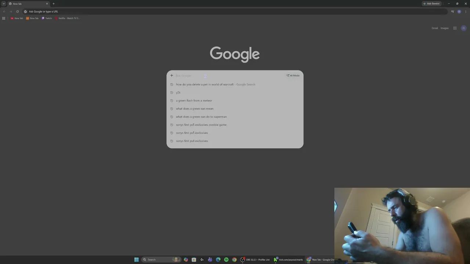The width and height of the screenshot is (470, 264).
Task: Click the plus icon in search box
Action: pos(171,76)
